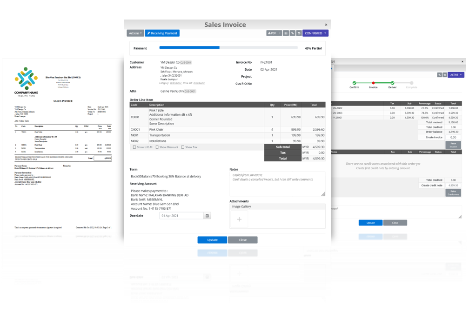The width and height of the screenshot is (469, 312).
Task: Click the Notes text area
Action: tap(277, 184)
